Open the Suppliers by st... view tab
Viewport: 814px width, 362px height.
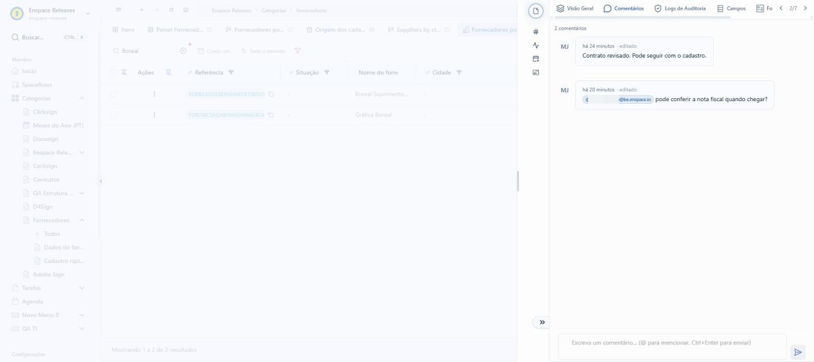coord(418,30)
